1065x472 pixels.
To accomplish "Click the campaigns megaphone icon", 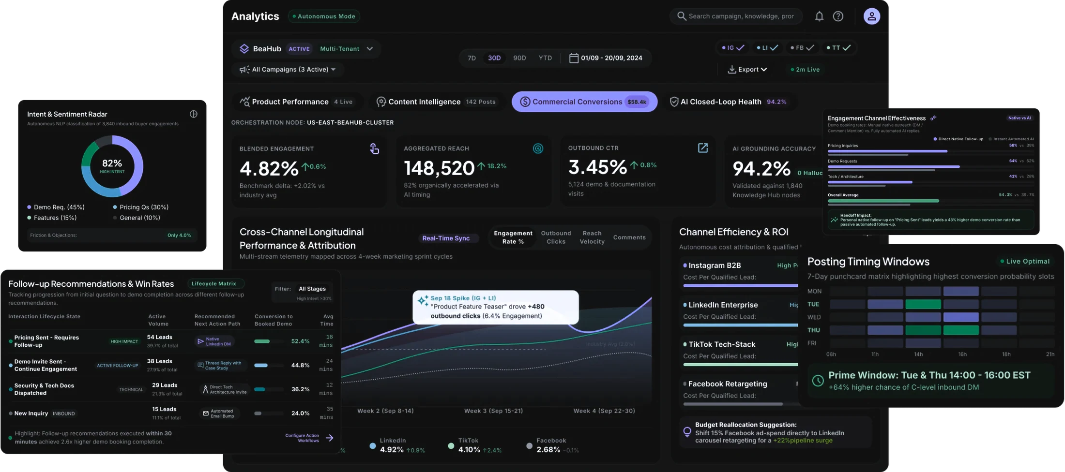I will (x=244, y=70).
